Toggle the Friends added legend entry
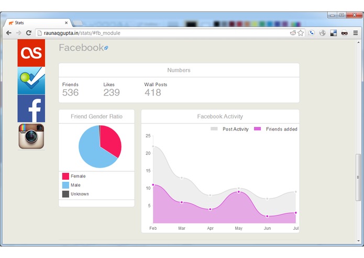 [275, 129]
